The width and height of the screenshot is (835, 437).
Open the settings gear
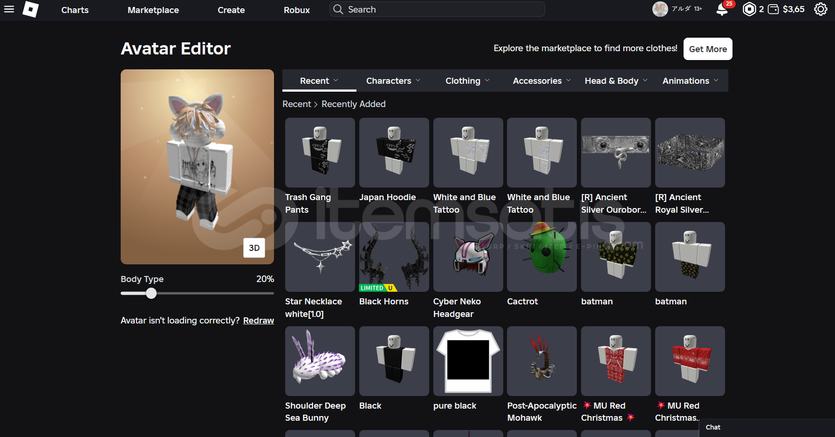[821, 9]
